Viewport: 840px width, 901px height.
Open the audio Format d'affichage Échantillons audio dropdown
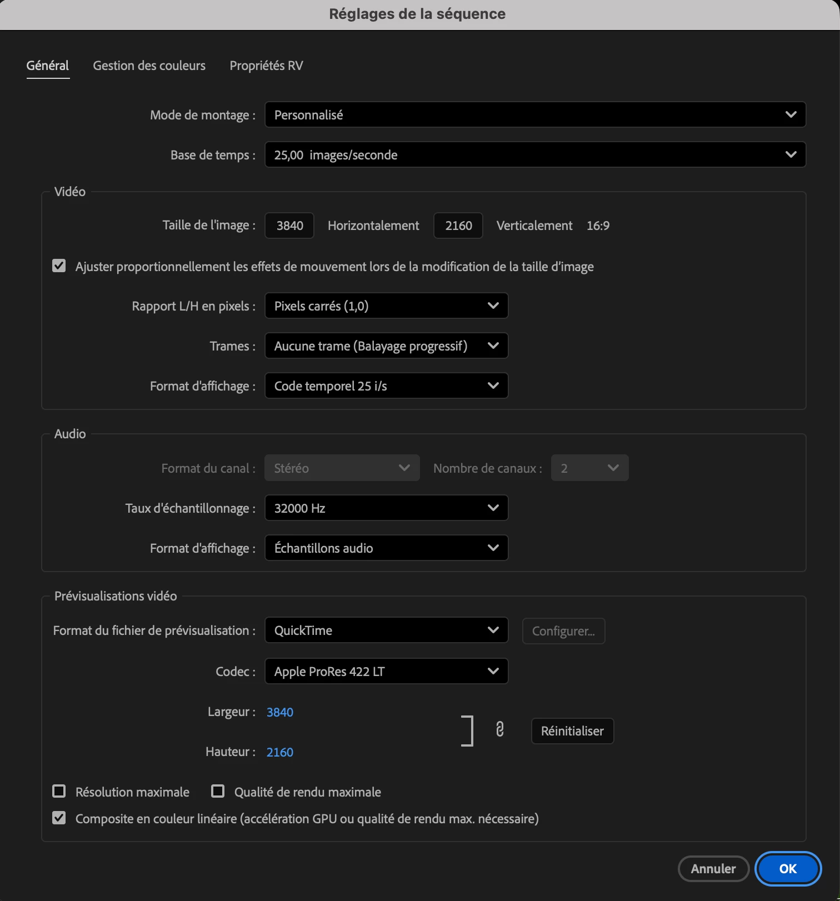point(386,548)
